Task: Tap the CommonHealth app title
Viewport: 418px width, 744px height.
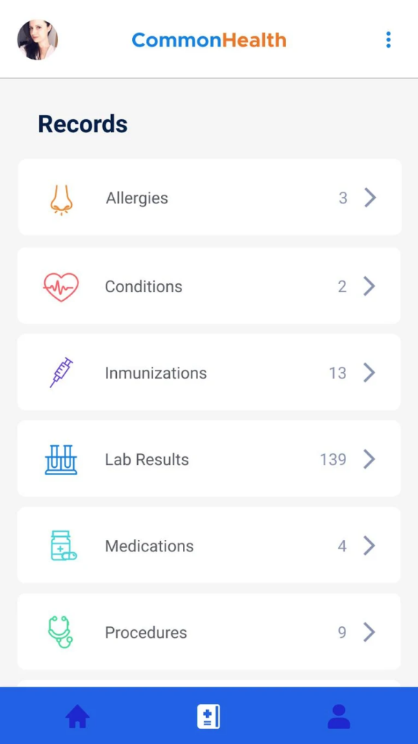Action: tap(208, 41)
